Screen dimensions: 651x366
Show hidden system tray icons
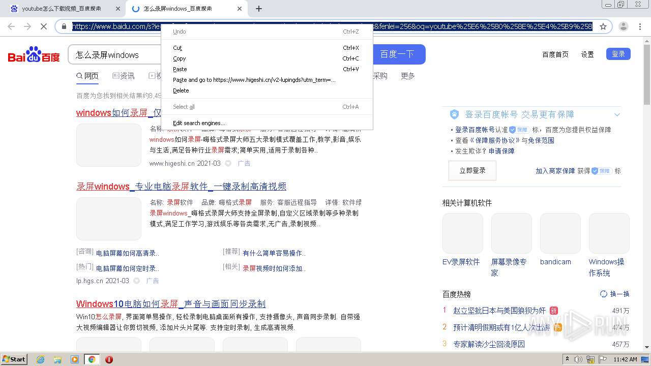pyautogui.click(x=567, y=359)
